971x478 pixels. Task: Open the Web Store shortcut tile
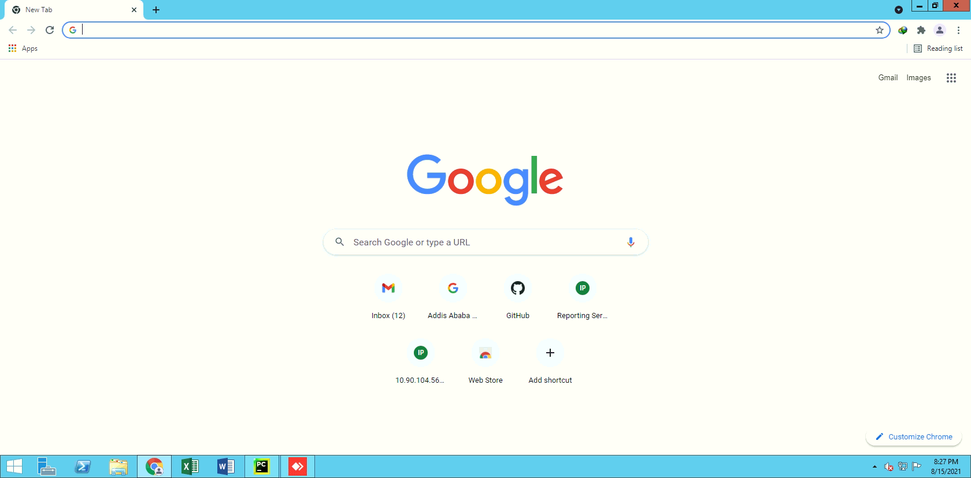tap(485, 363)
